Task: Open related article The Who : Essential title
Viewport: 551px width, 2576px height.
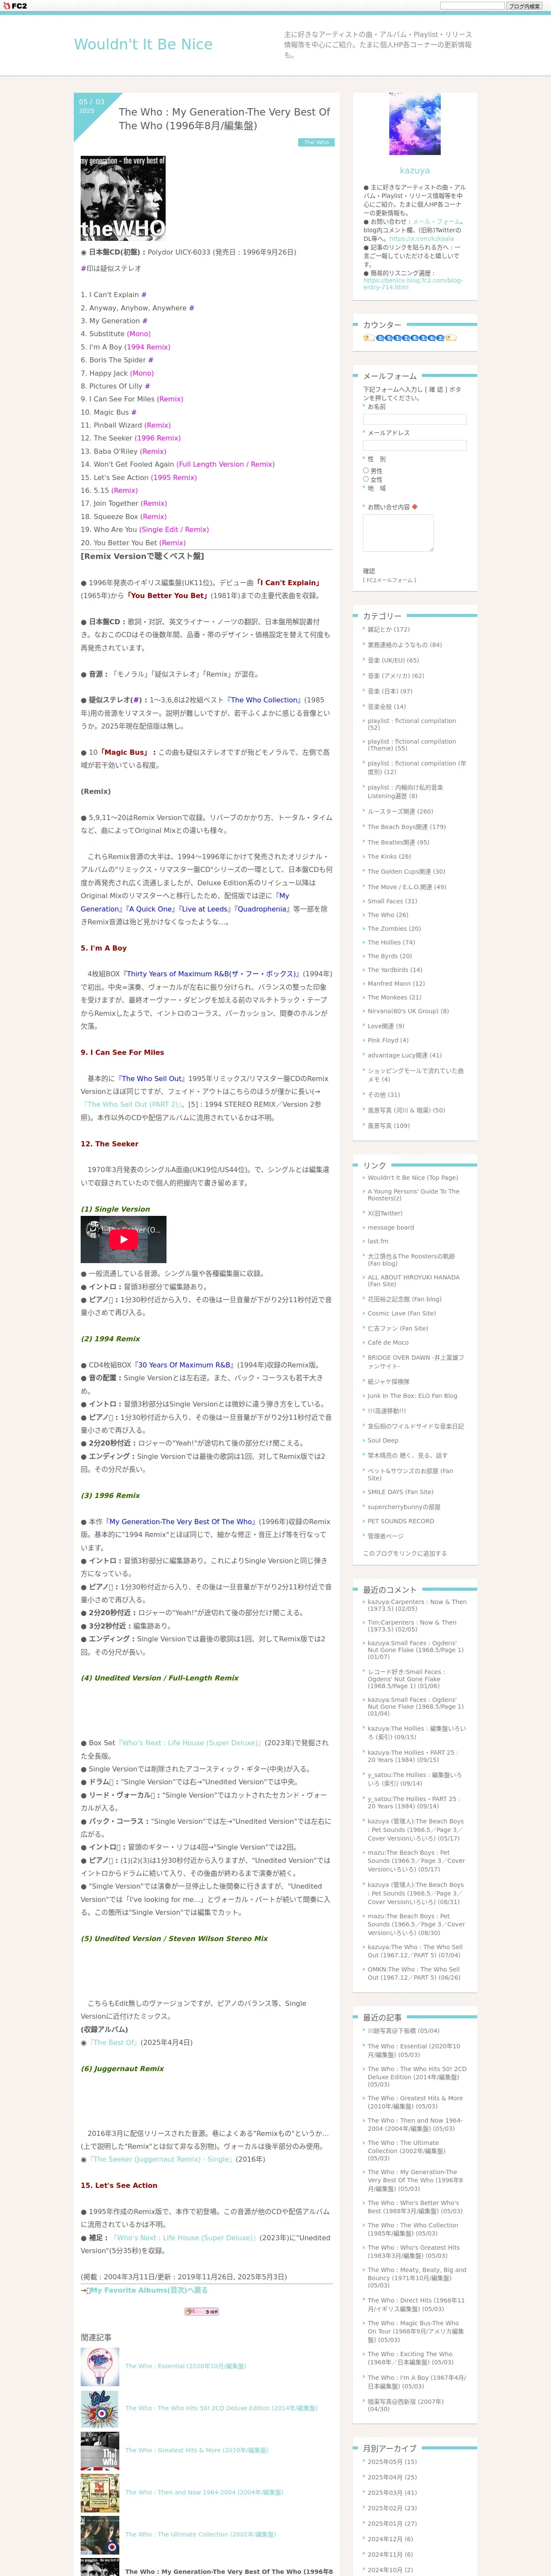Action: tap(185, 2366)
